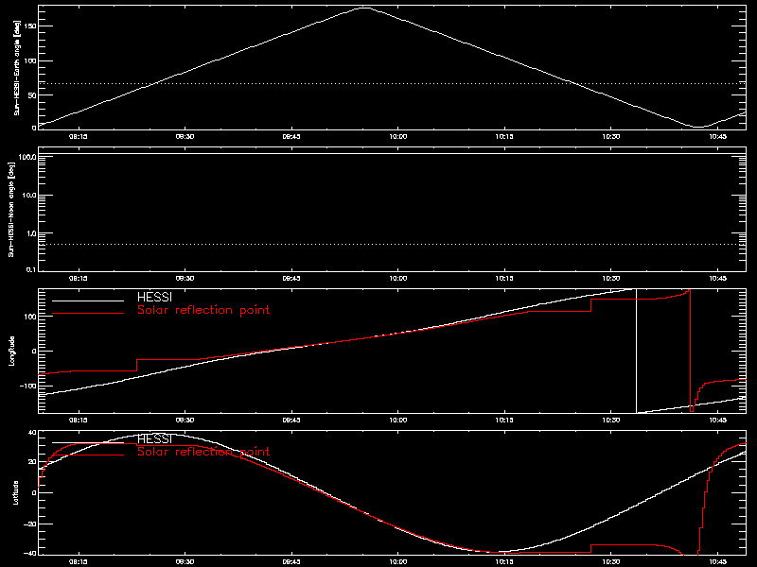
Task: Click 09:45 time label under Latitude panel
Action: (x=291, y=561)
